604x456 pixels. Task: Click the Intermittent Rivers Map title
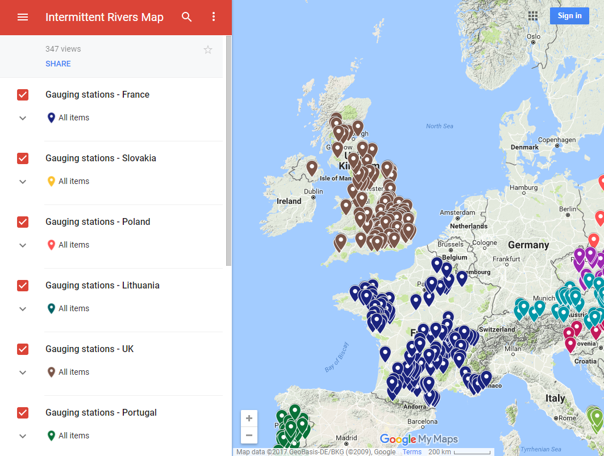tap(105, 18)
